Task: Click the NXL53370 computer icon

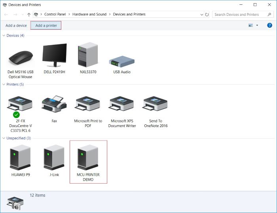Action: click(x=88, y=55)
